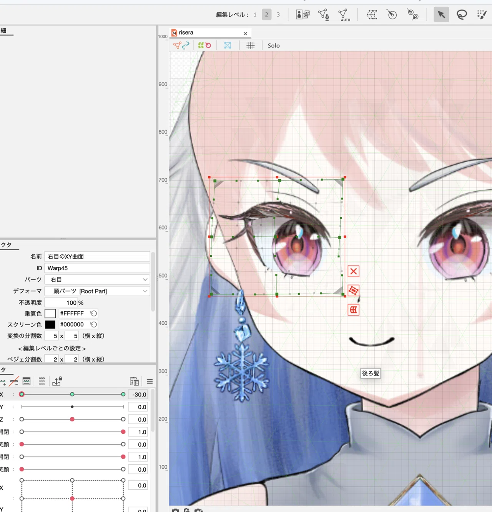Open the parameter panel hamburger menu
The height and width of the screenshot is (512, 492).
tap(150, 381)
